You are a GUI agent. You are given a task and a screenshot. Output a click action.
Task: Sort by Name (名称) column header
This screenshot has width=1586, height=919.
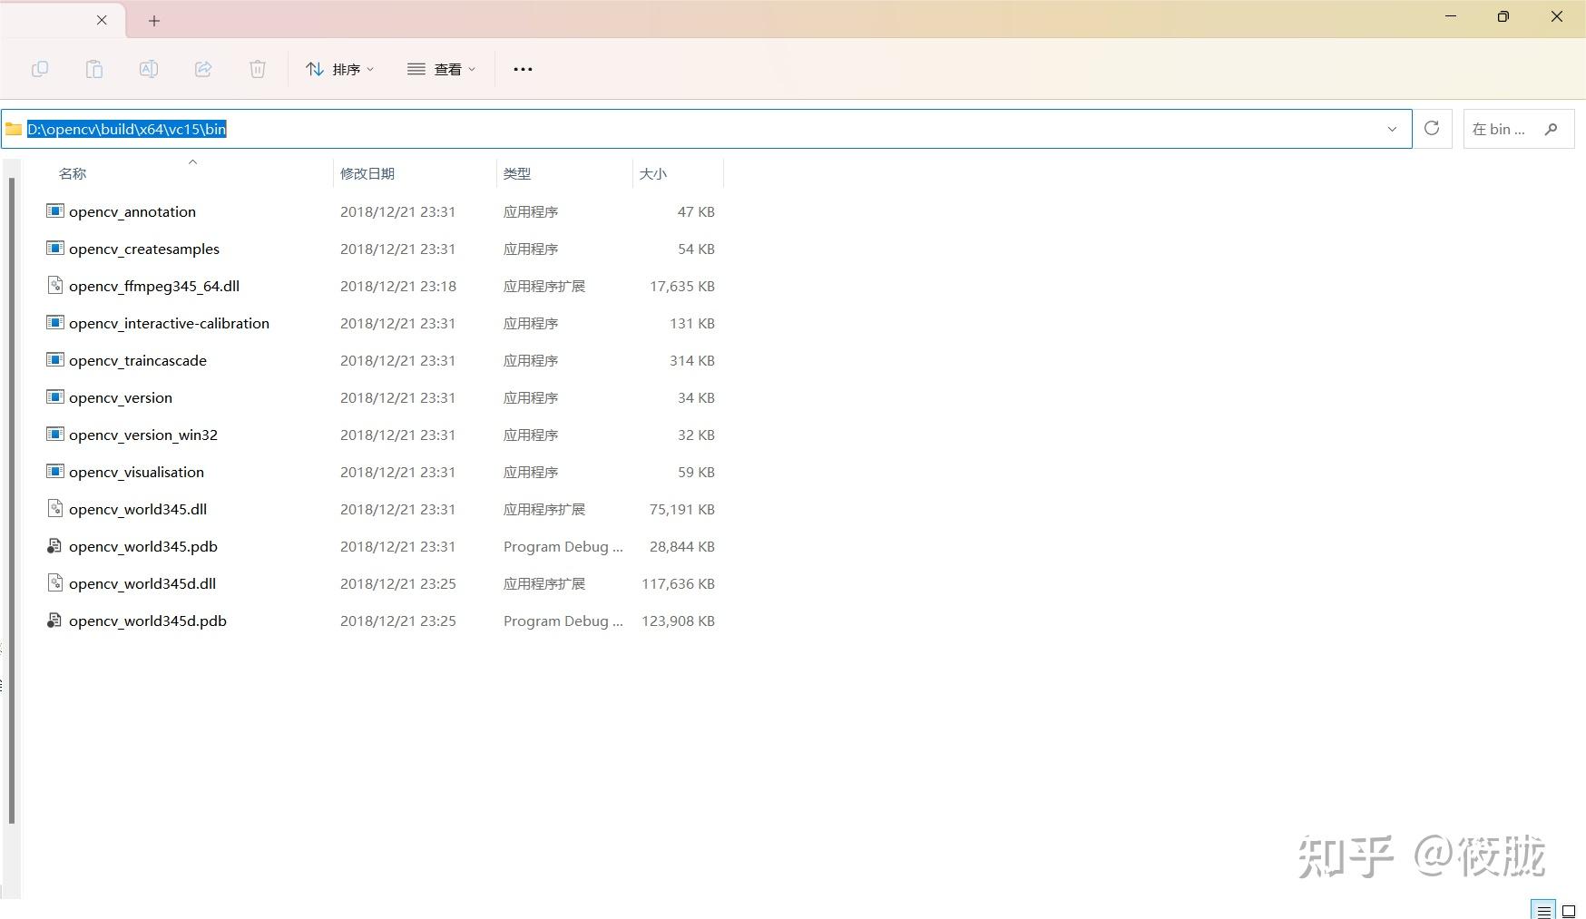pos(73,173)
